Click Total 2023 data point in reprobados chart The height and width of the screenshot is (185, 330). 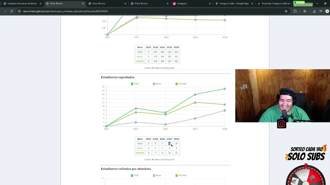point(195,95)
